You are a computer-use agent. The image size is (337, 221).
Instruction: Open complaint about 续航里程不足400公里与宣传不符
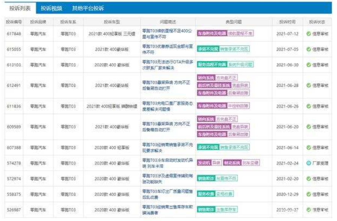click(x=167, y=34)
